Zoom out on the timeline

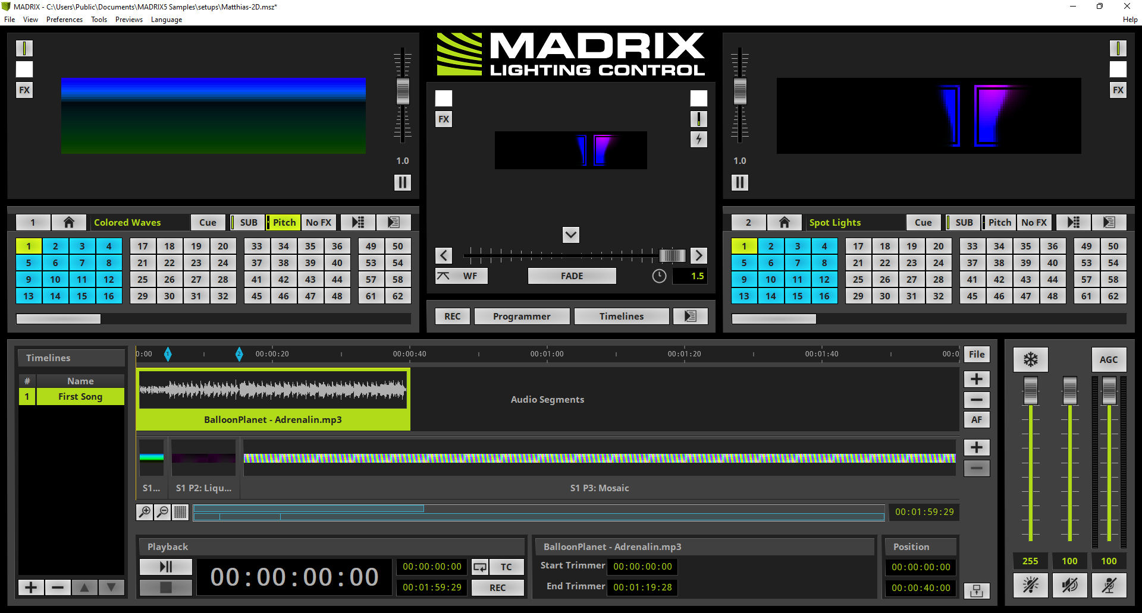click(x=162, y=512)
